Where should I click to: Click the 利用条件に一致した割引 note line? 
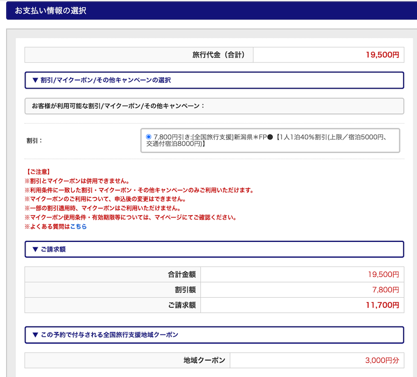(139, 190)
